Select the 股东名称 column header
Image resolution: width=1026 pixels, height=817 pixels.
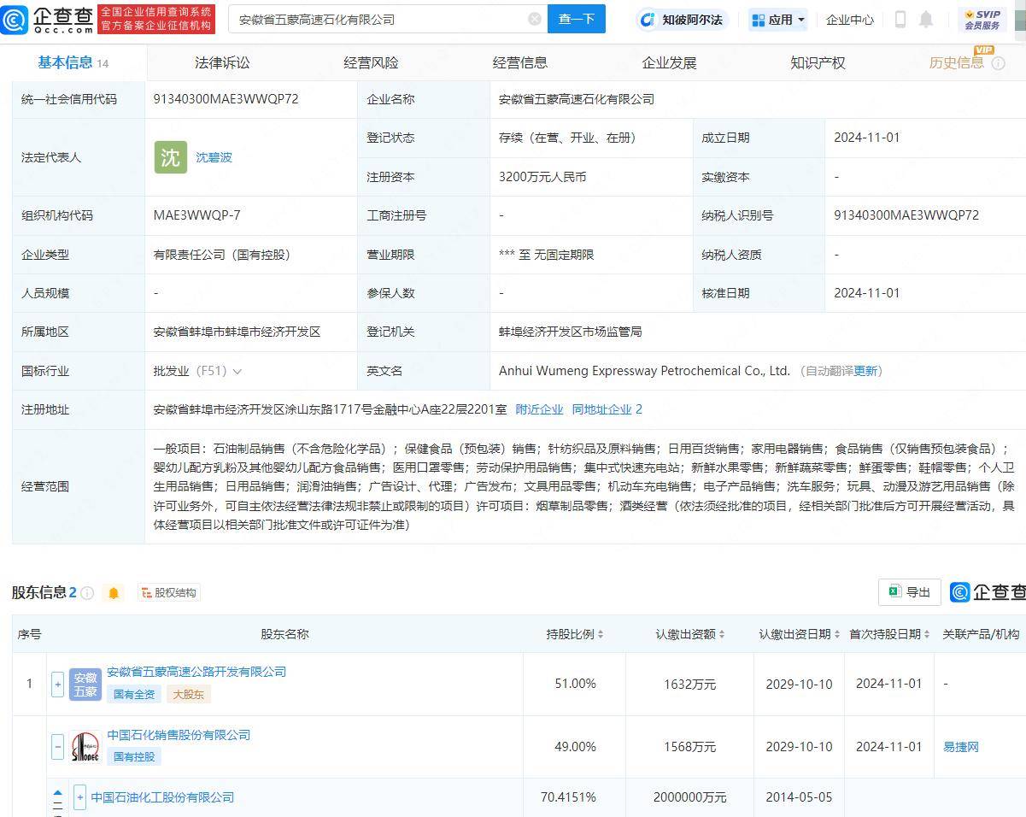[x=284, y=634]
